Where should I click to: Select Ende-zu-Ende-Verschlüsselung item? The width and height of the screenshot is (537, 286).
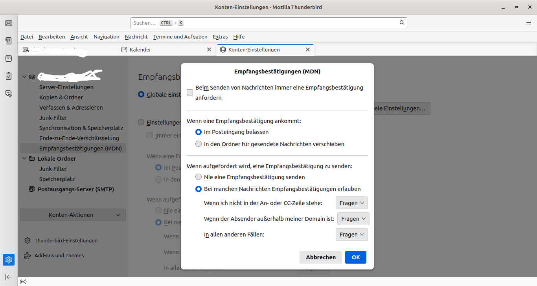(79, 138)
